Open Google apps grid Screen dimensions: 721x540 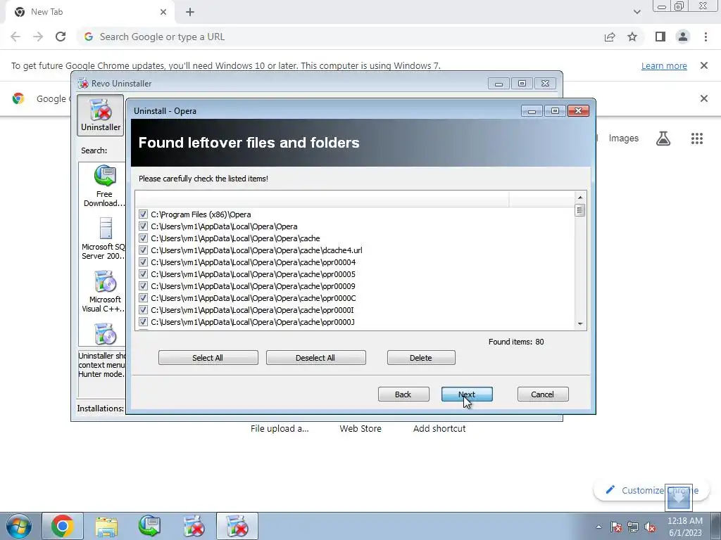[697, 139]
